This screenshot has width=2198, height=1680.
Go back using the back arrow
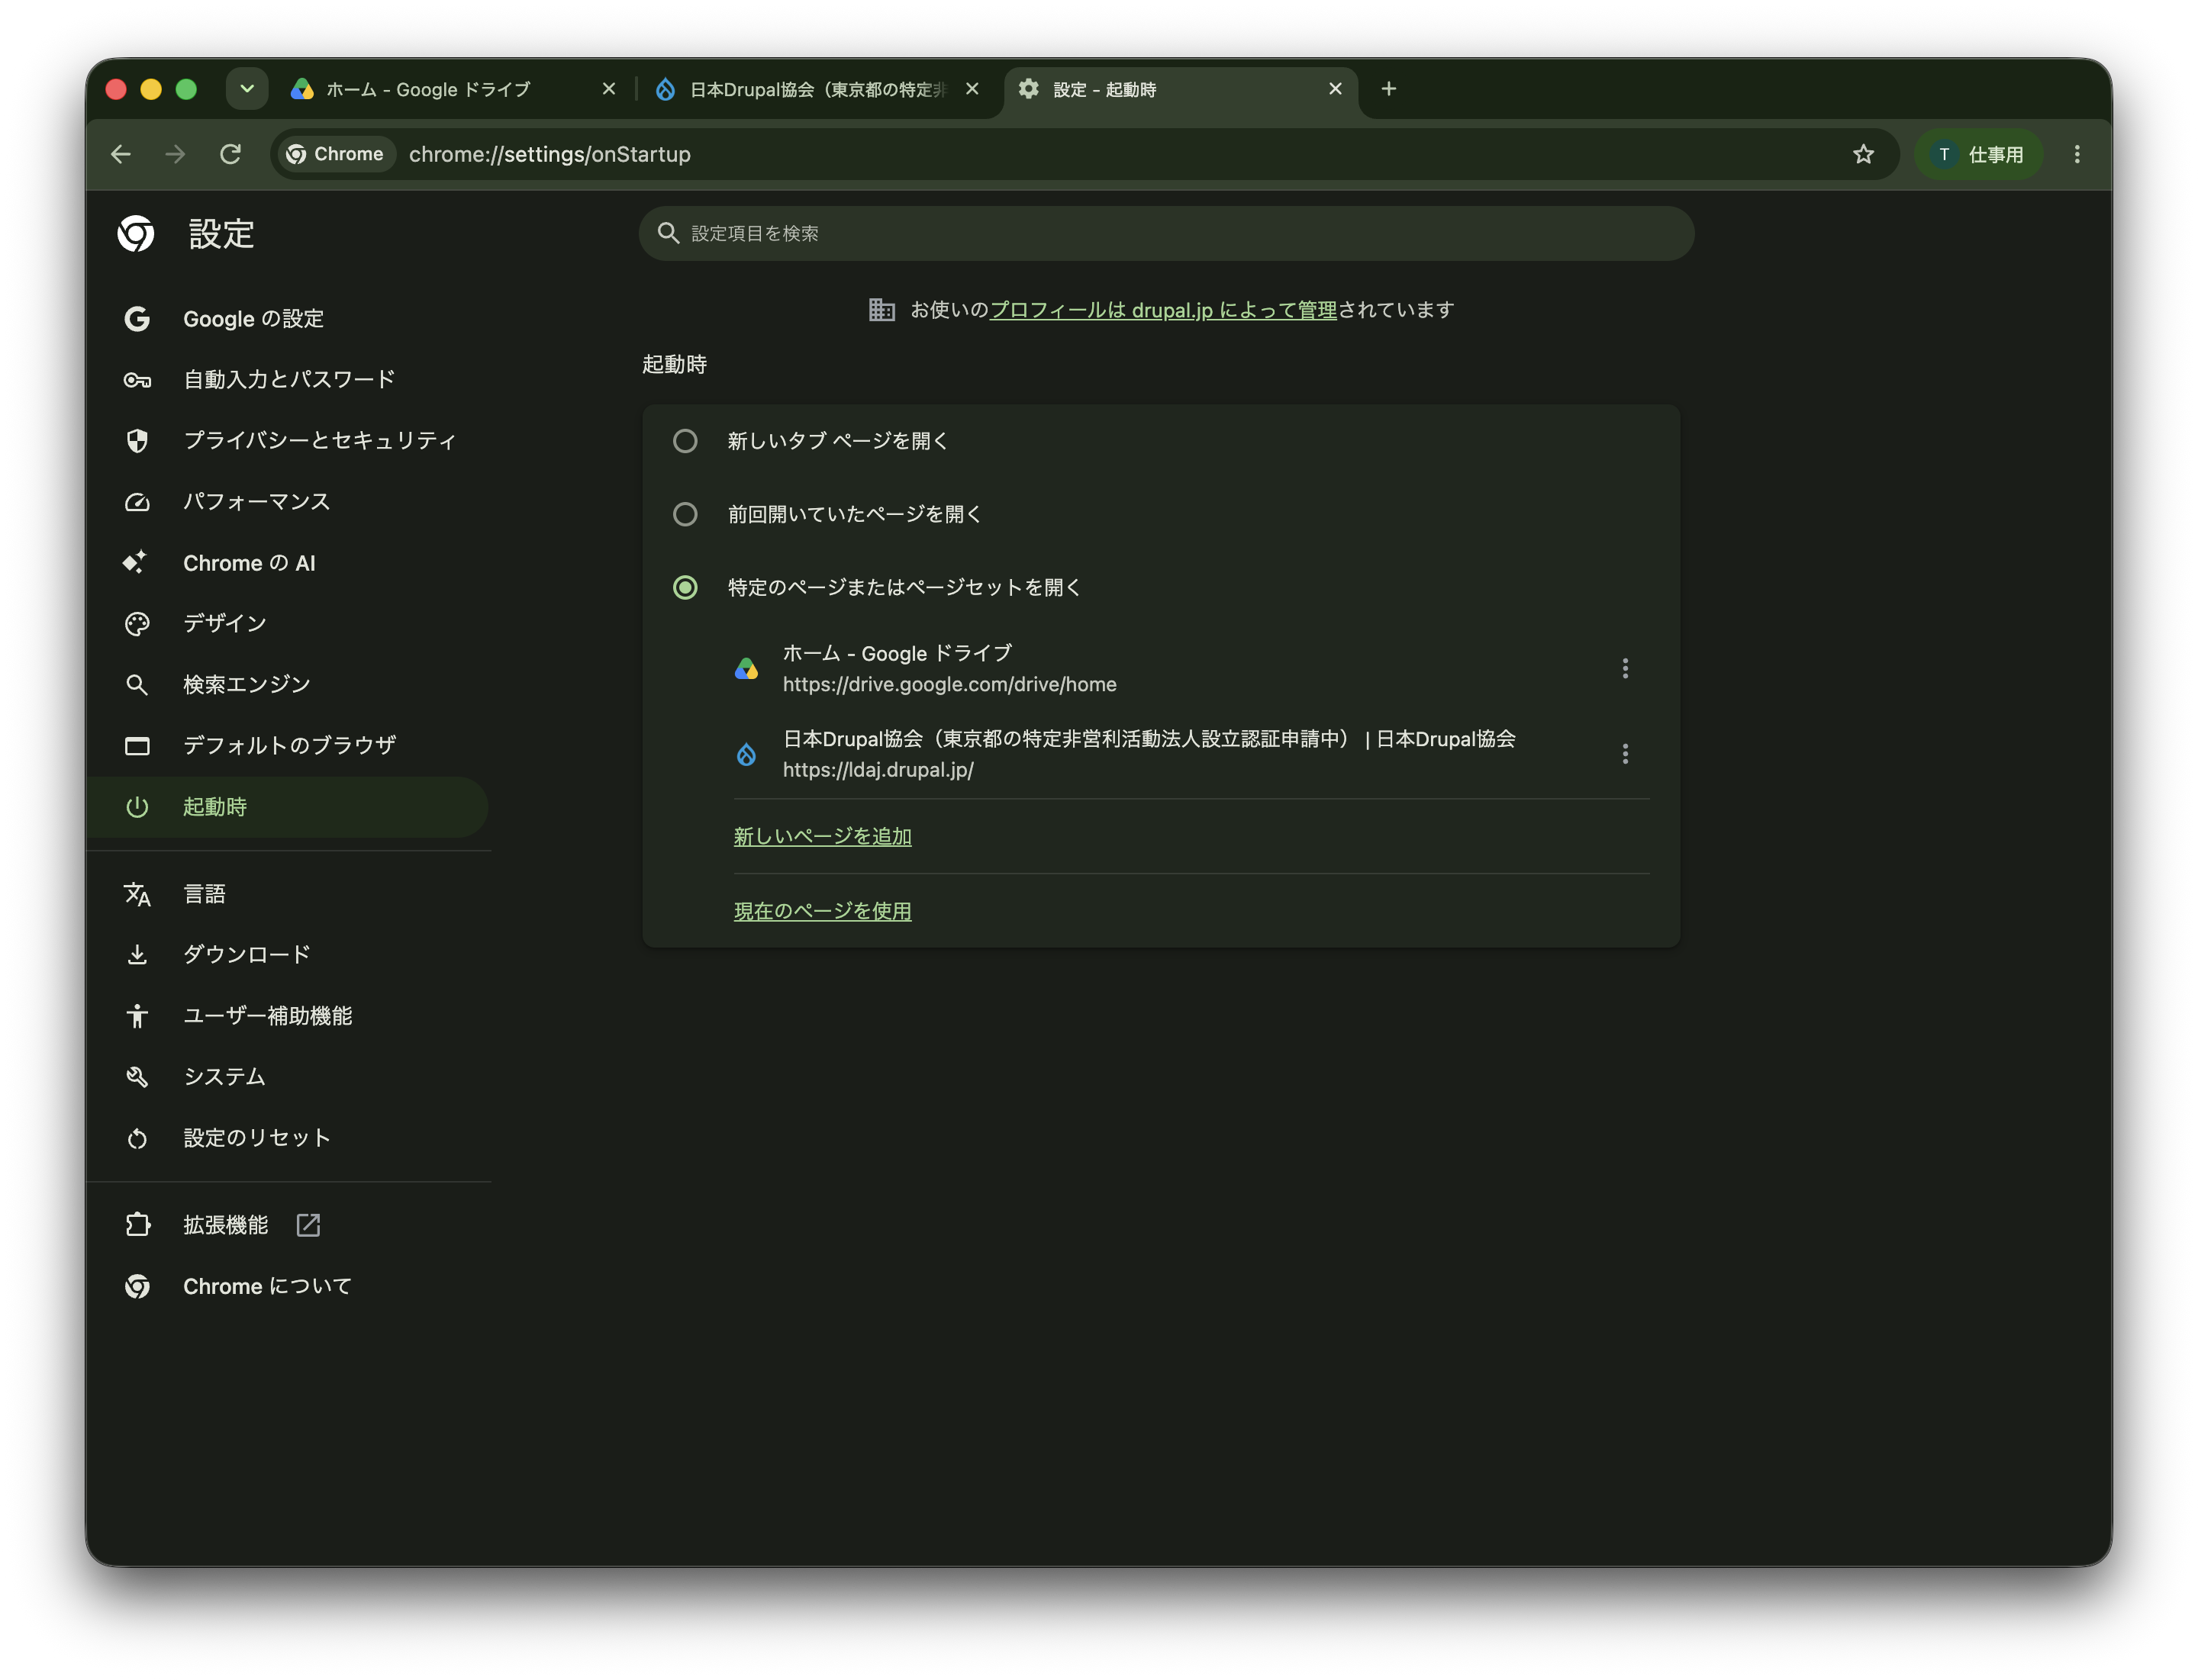(121, 154)
